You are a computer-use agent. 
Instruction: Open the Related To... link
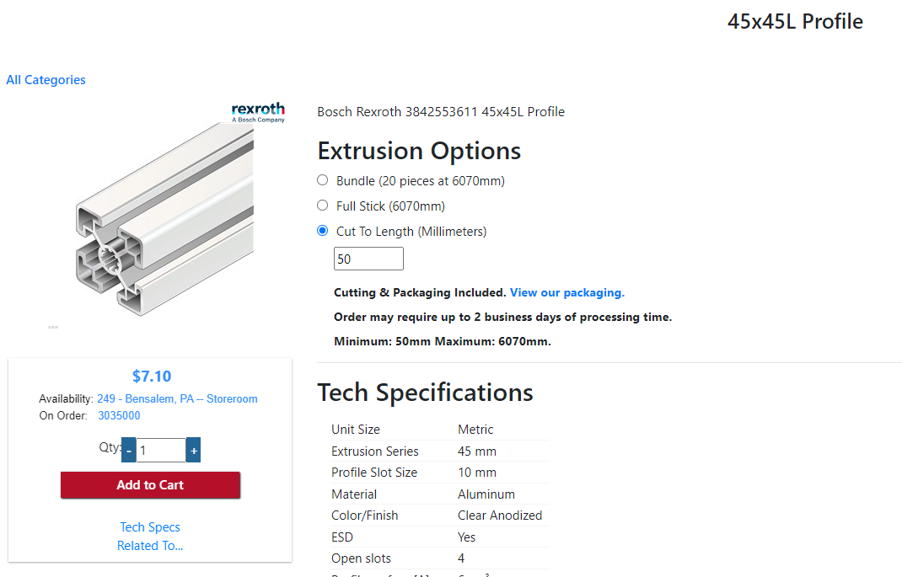click(150, 546)
